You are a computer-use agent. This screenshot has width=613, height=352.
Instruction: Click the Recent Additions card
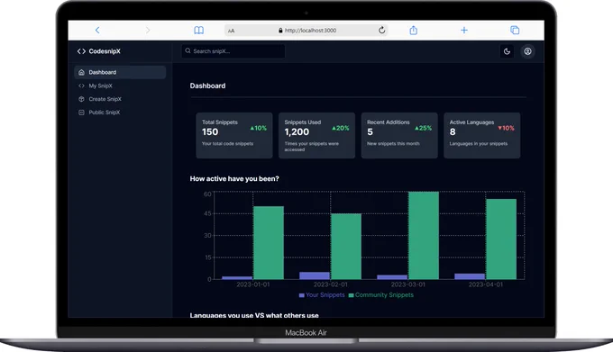[399, 135]
